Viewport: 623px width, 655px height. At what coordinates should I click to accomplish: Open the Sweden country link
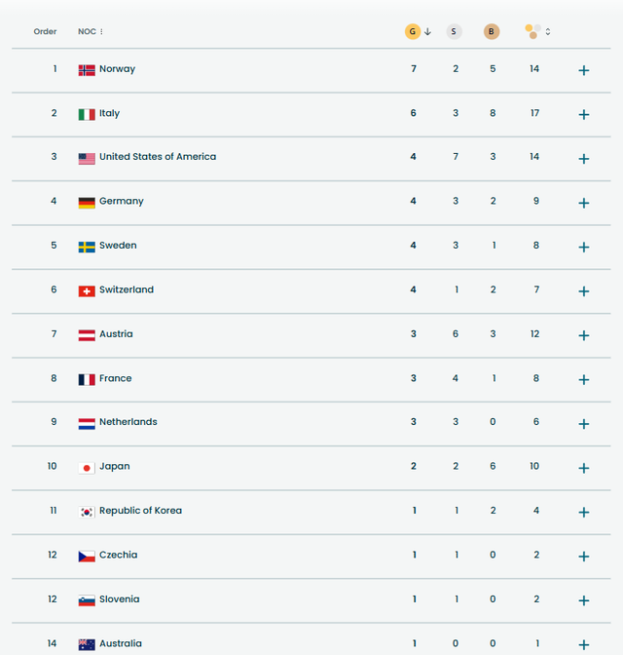point(118,246)
